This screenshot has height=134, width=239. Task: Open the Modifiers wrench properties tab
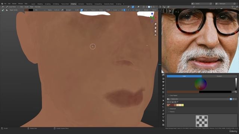(x=163, y=104)
